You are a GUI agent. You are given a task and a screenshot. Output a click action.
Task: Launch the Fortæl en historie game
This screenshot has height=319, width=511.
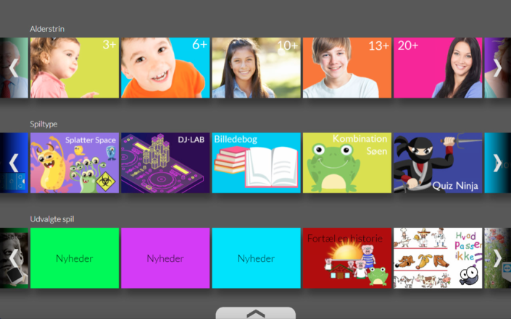coord(347,258)
